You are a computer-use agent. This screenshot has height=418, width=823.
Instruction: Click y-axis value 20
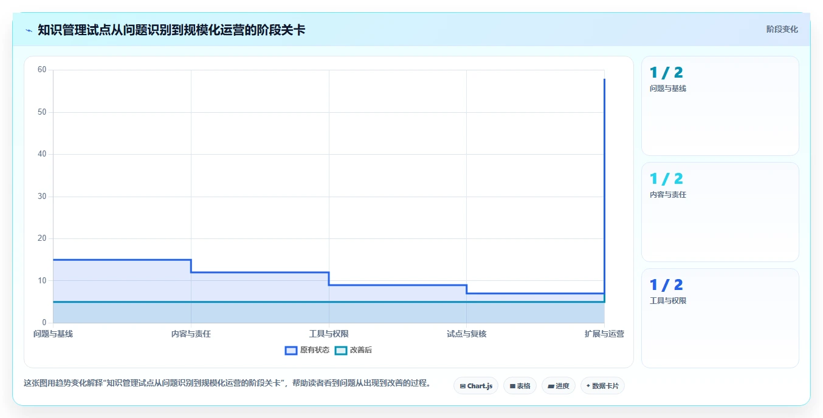(x=42, y=238)
